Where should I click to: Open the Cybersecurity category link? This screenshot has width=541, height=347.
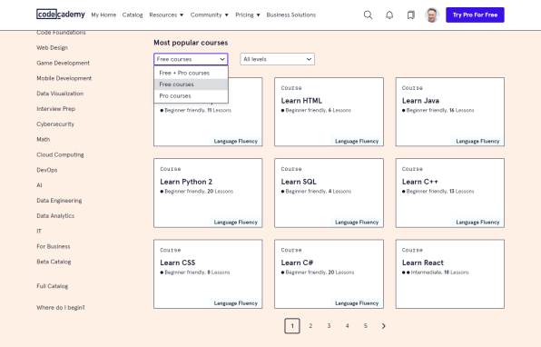coord(55,124)
